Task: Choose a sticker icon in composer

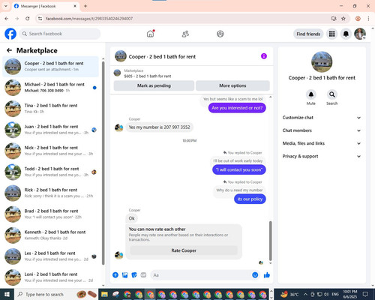Action: (x=134, y=275)
